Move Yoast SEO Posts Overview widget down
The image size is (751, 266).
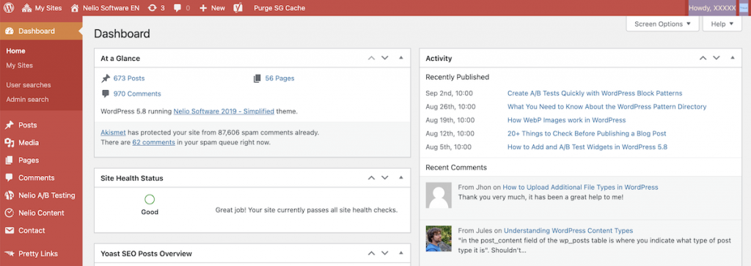click(x=384, y=253)
